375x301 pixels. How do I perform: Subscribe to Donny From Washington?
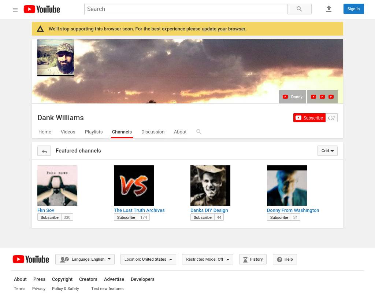pos(279,217)
